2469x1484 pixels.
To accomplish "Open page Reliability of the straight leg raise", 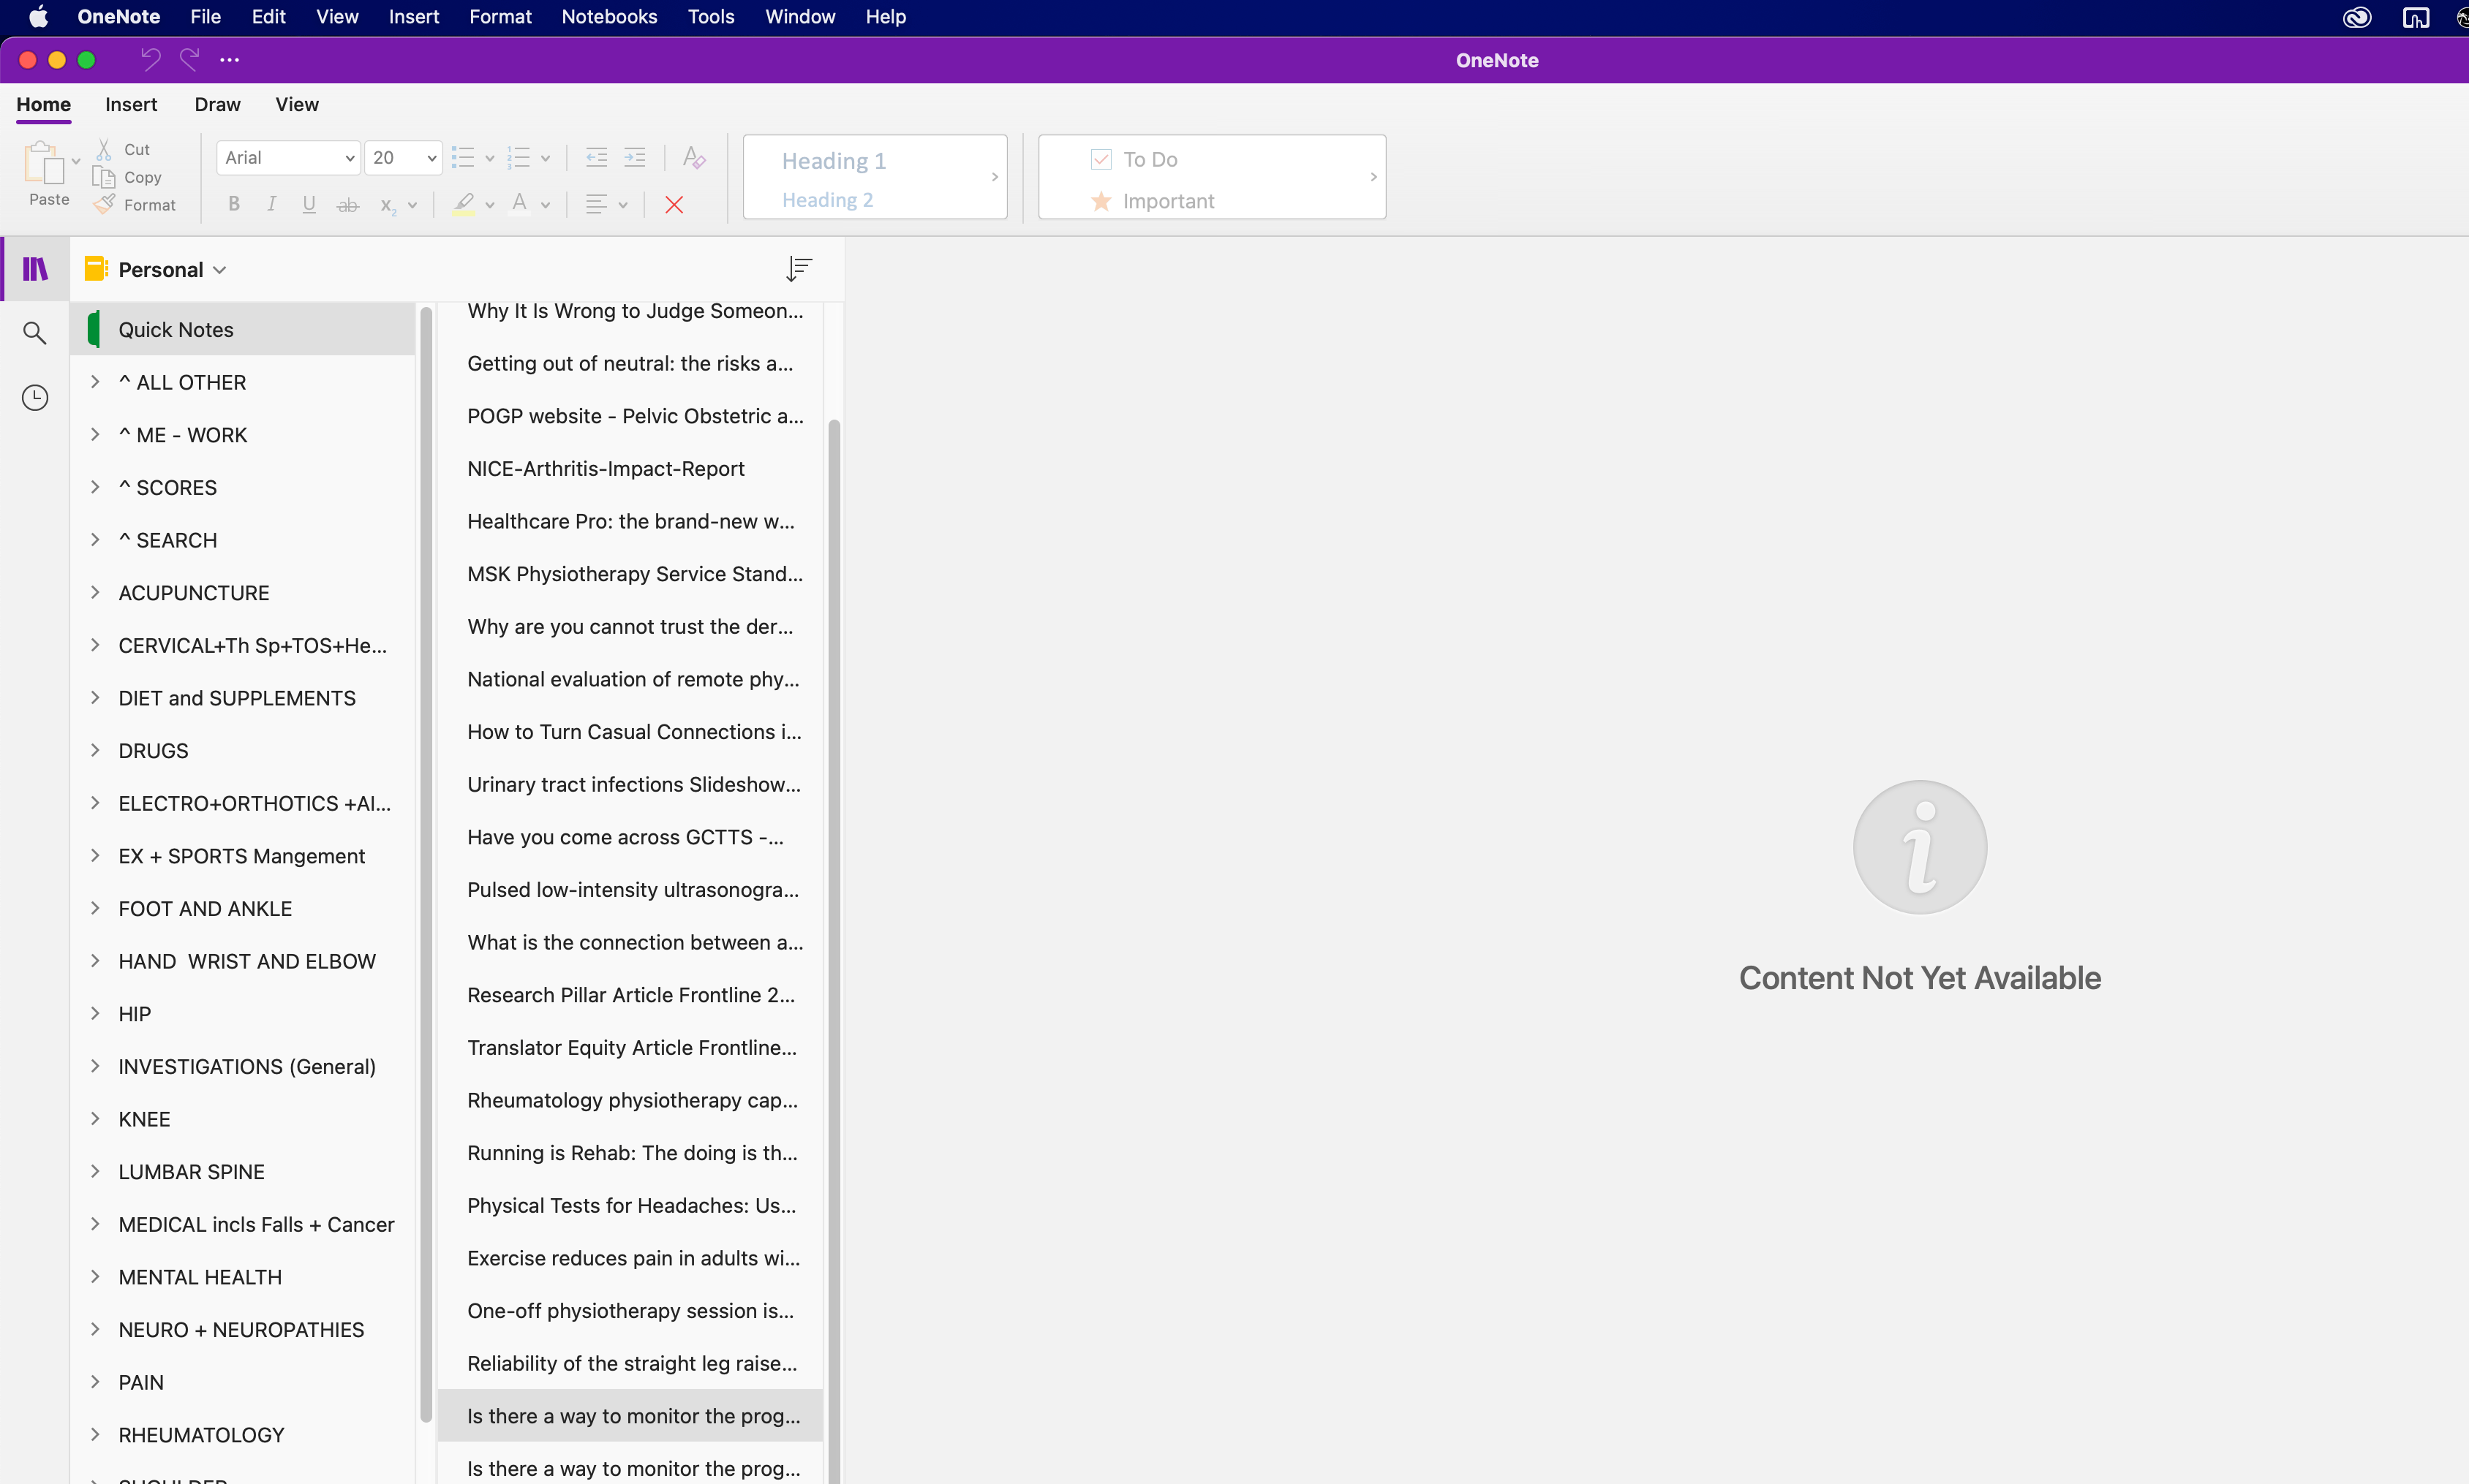I will tap(630, 1363).
